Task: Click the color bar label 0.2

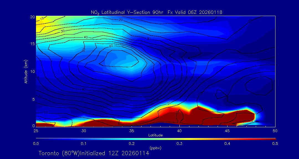Action: pos(132,144)
